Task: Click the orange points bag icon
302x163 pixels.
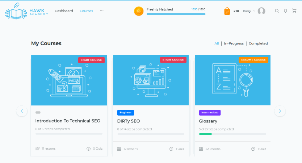Action: [x=227, y=11]
